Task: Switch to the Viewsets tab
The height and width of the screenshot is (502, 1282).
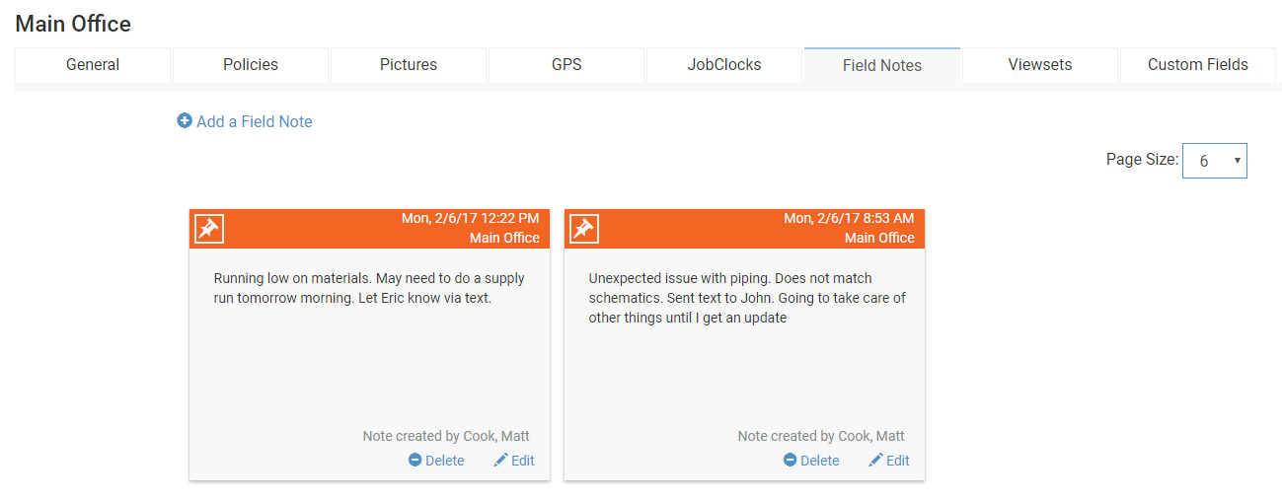Action: (1040, 65)
